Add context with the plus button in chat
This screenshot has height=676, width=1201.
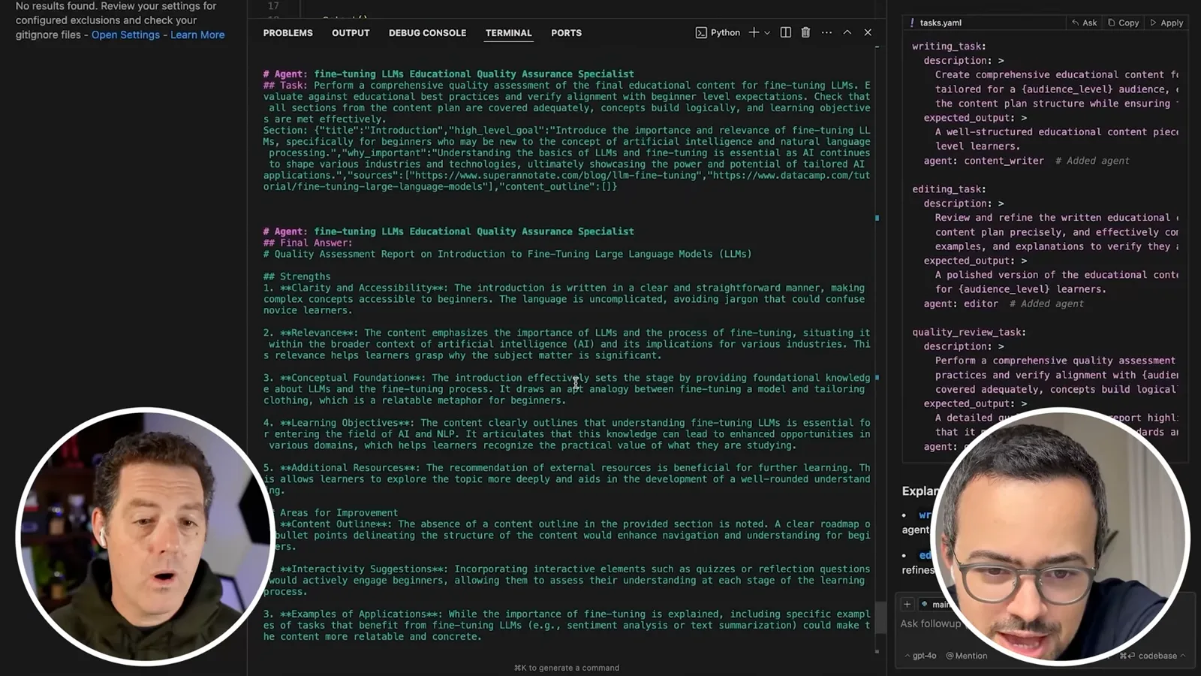pos(907,604)
